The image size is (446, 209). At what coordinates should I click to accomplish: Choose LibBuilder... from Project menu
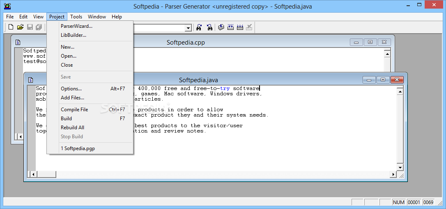(x=90, y=36)
